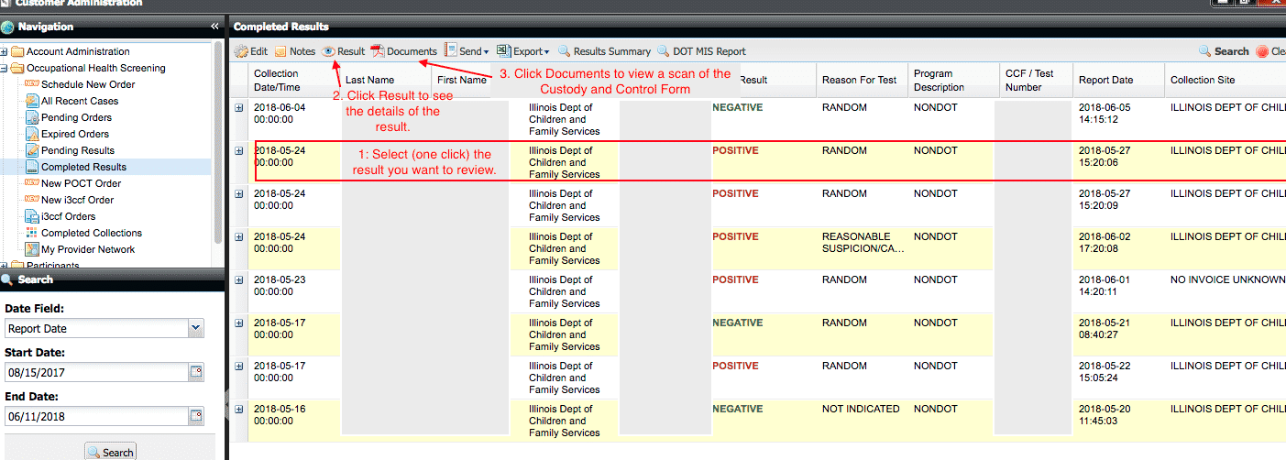Click the Start Date calendar picker icon
This screenshot has height=460, width=1286.
(x=195, y=372)
